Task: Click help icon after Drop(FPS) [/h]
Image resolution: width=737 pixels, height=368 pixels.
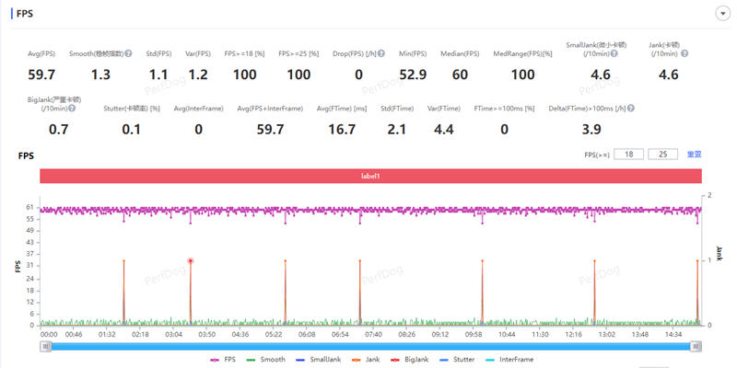Action: tap(380, 53)
